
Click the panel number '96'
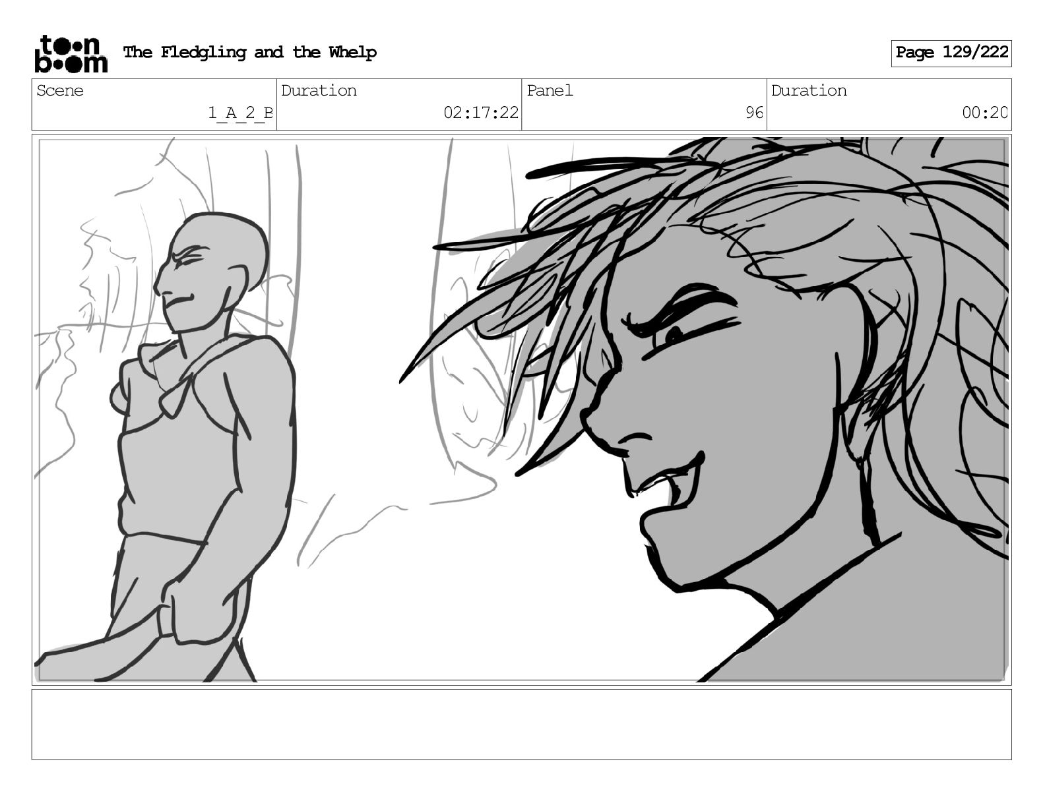point(754,113)
